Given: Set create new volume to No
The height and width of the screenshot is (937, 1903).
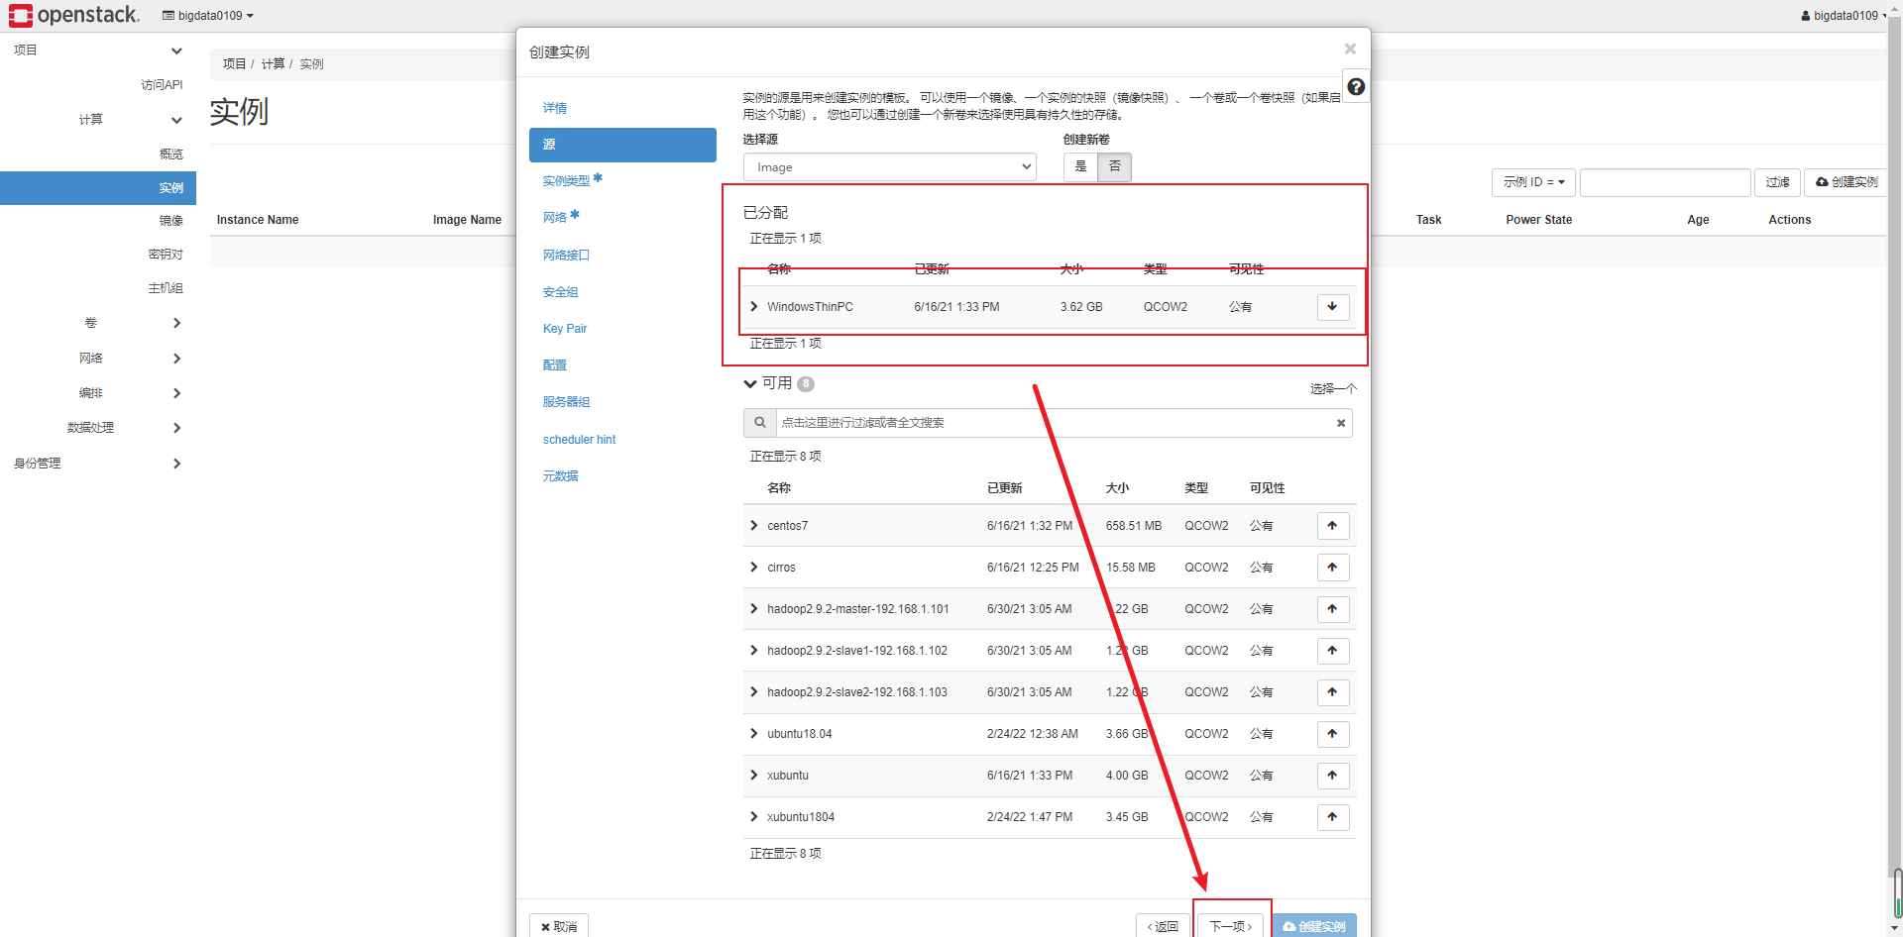Looking at the screenshot, I should (x=1114, y=167).
